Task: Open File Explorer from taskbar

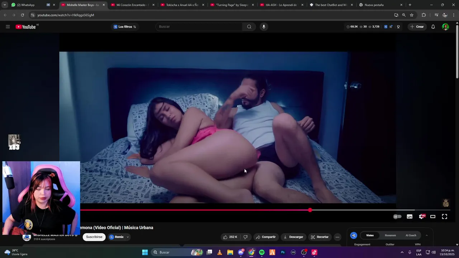Action: (230, 252)
